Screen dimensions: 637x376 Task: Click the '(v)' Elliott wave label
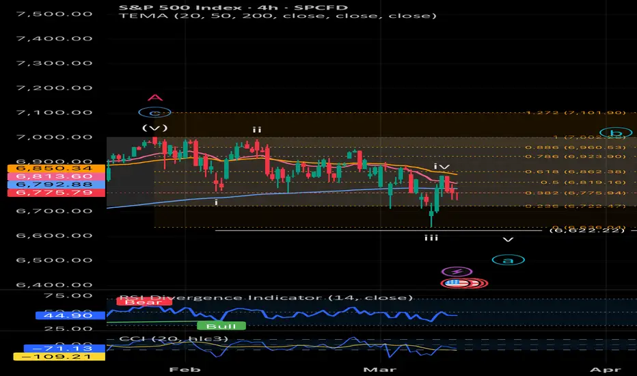click(154, 128)
